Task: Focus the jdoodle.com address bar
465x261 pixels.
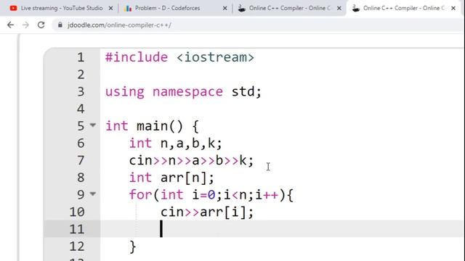Action: (x=258, y=25)
